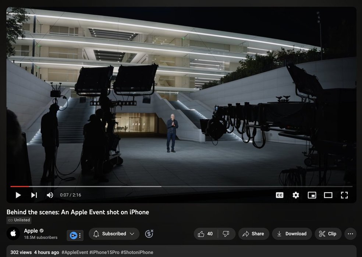
Task: Click the Unlisted visibility badge
Action: click(19, 220)
